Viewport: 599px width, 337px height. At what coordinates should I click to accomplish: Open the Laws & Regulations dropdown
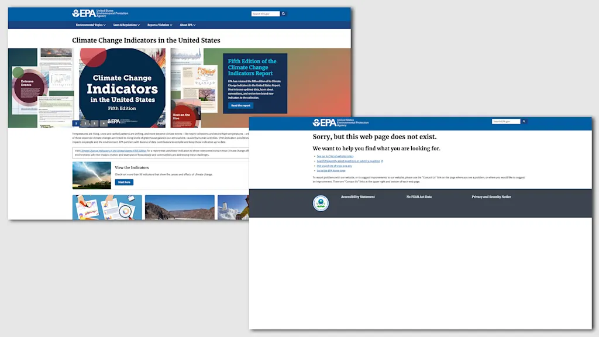pyautogui.click(x=126, y=25)
